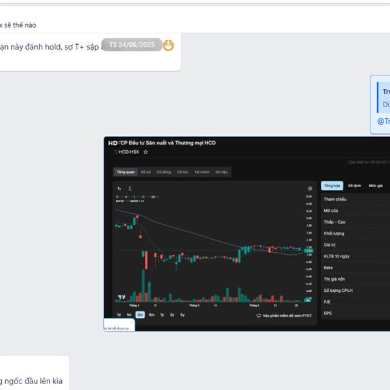Image resolution: width=390 pixels, height=390 pixels.
Task: Click the Thấp - Cao row
Action: click(356, 222)
